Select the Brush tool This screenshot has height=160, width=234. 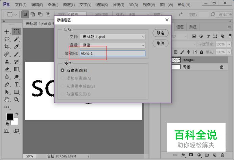click(17, 54)
